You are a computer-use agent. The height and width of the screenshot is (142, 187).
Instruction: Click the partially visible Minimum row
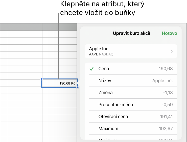[131, 138]
